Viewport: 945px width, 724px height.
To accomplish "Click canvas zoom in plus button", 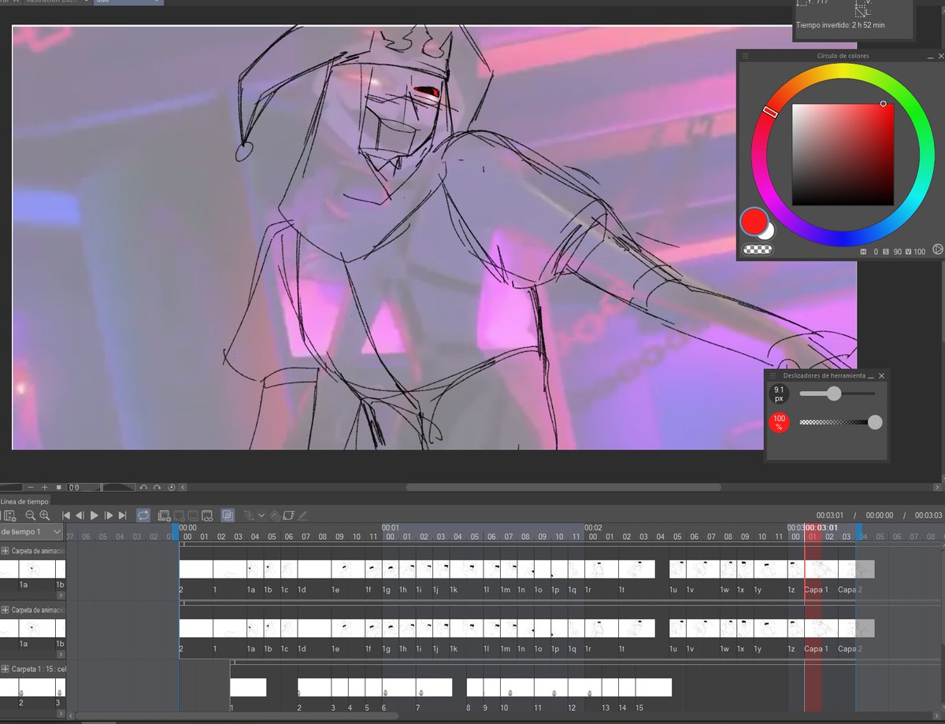I will 45,487.
